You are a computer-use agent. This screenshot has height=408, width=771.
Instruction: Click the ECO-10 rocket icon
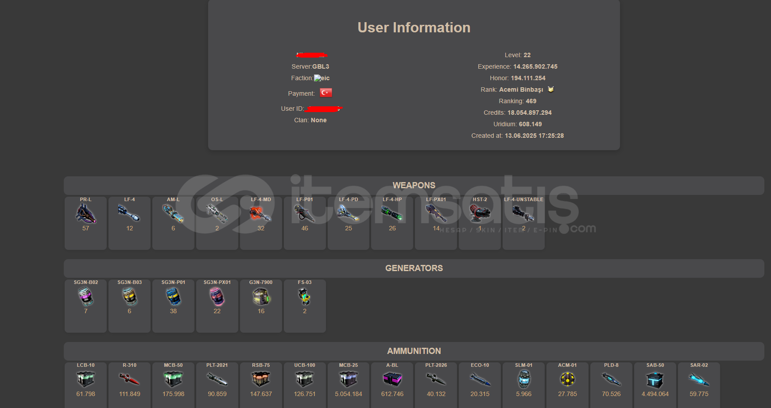pos(480,379)
